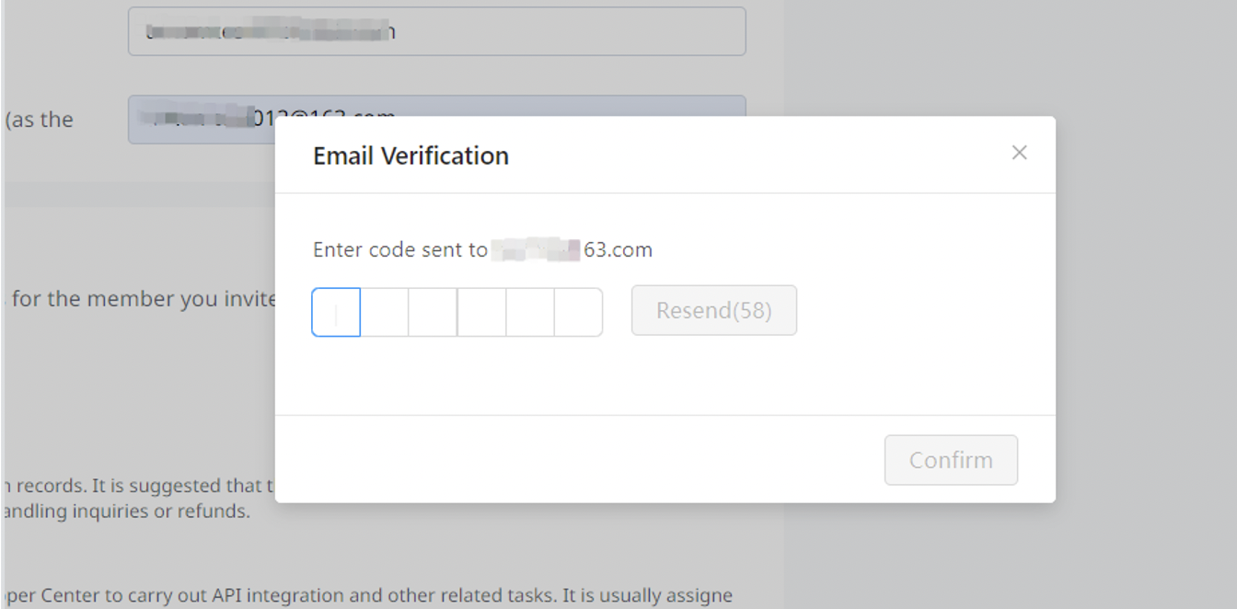Close the Email Verification dialog
Screen dimensions: 1237x609
pos(1019,153)
